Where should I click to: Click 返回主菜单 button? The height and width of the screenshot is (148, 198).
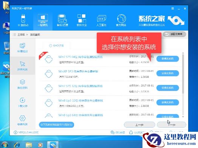point(175,34)
